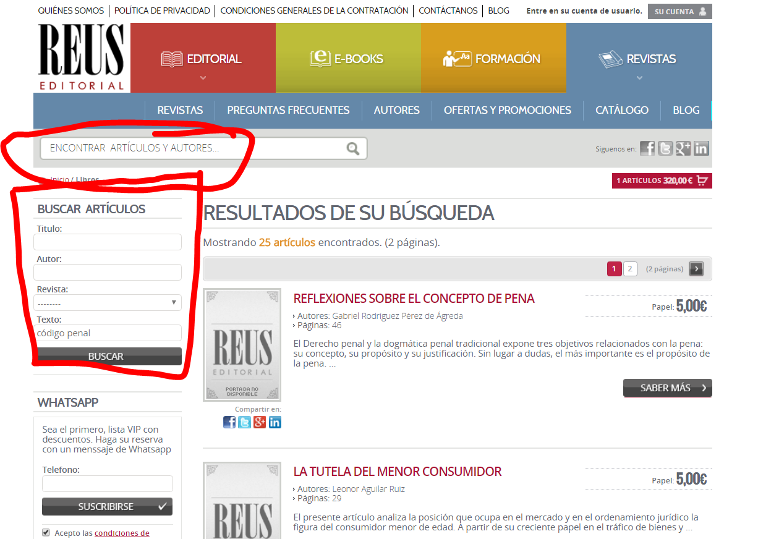The width and height of the screenshot is (758, 539).
Task: Click the next page arrow
Action: (x=696, y=268)
